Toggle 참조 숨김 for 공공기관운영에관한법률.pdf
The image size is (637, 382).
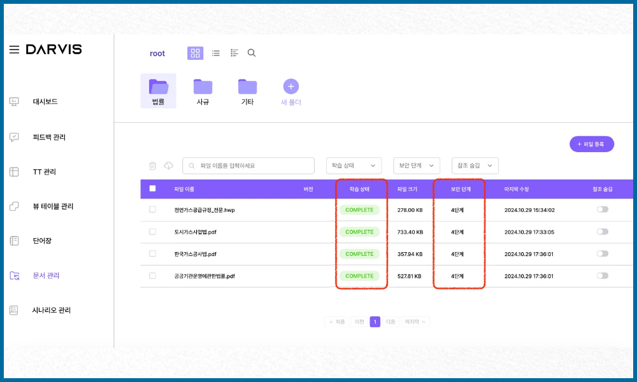pyautogui.click(x=603, y=276)
